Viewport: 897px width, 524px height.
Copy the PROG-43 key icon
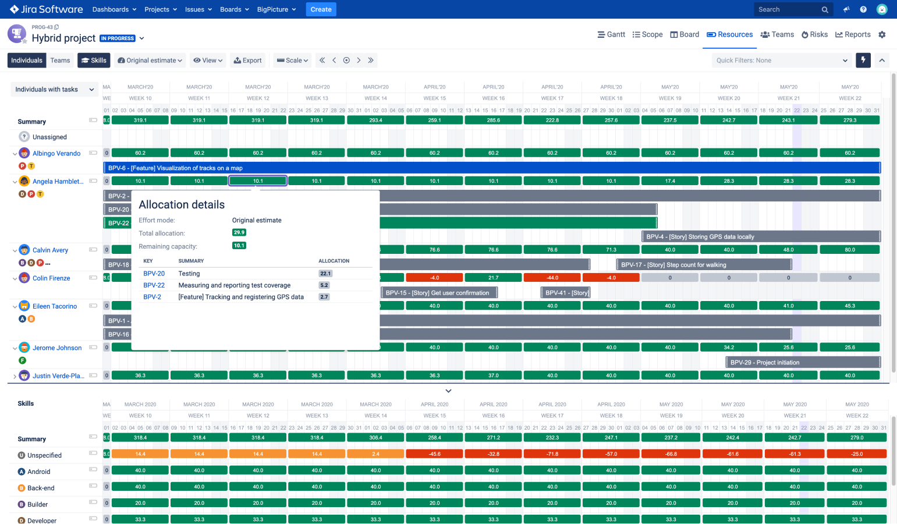coord(56,27)
